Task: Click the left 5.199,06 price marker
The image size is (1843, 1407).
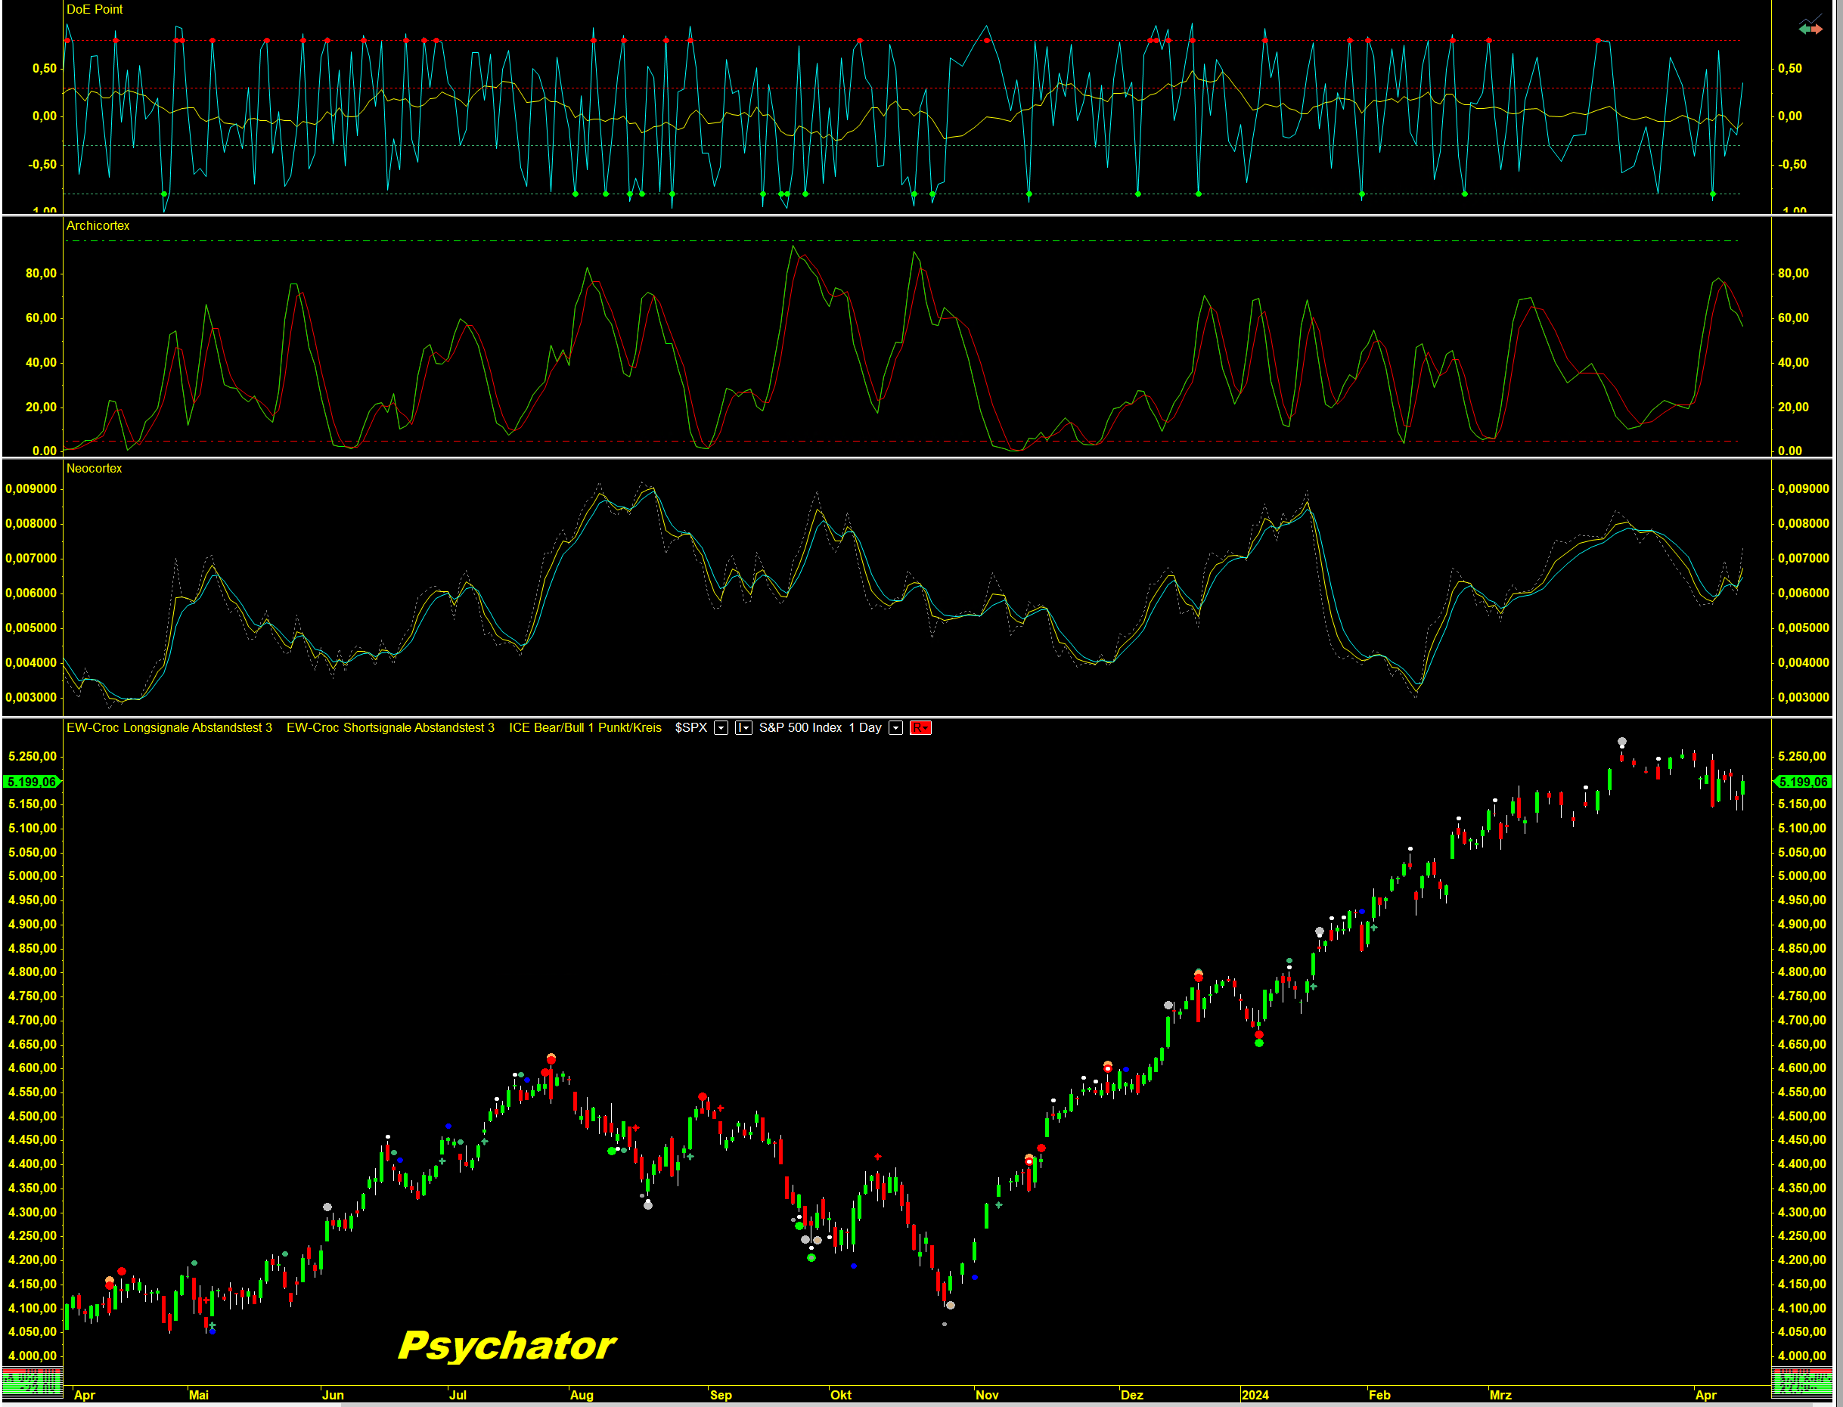Action: coord(32,782)
